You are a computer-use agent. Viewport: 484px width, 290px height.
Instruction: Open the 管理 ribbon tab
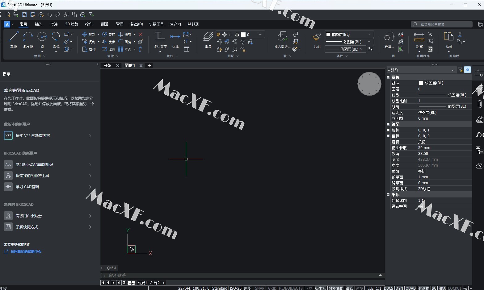(120, 24)
